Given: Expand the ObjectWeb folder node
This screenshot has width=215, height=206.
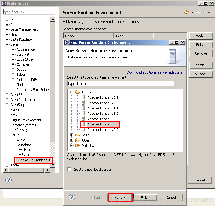Looking at the screenshot, I should pyautogui.click(x=71, y=146).
